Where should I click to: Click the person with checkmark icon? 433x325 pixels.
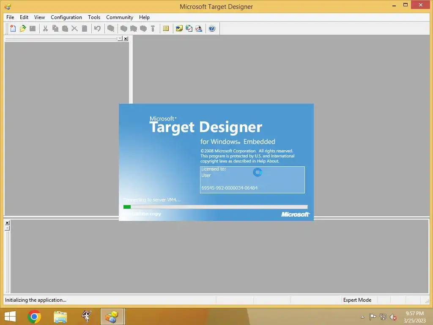199,28
